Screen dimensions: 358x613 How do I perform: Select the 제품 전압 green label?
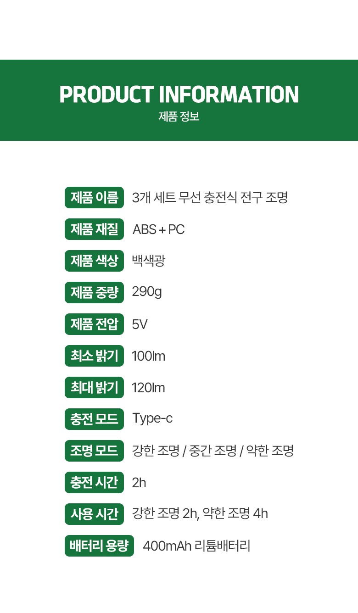click(x=94, y=324)
